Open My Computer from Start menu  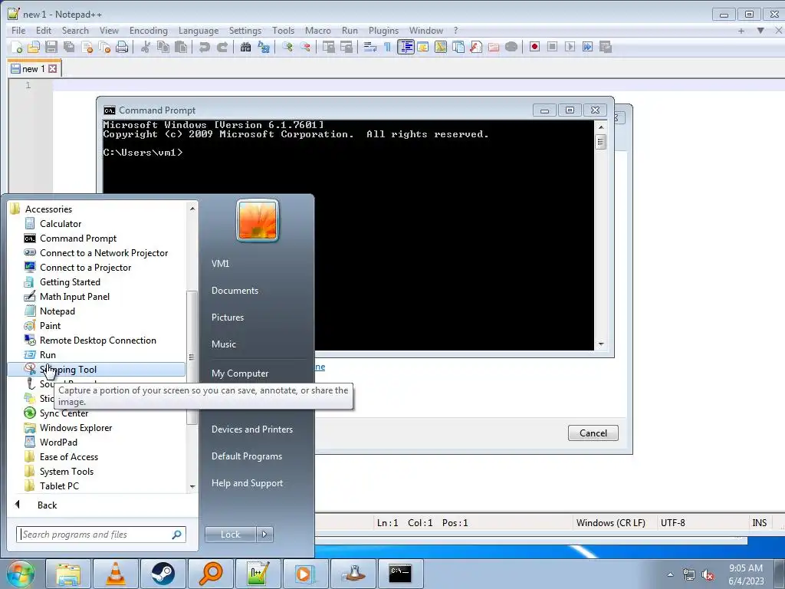click(240, 373)
